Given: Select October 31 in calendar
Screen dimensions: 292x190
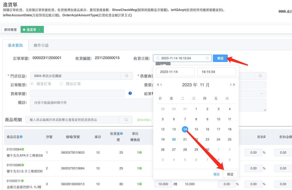Looking at the screenshot, I should point(185,109).
